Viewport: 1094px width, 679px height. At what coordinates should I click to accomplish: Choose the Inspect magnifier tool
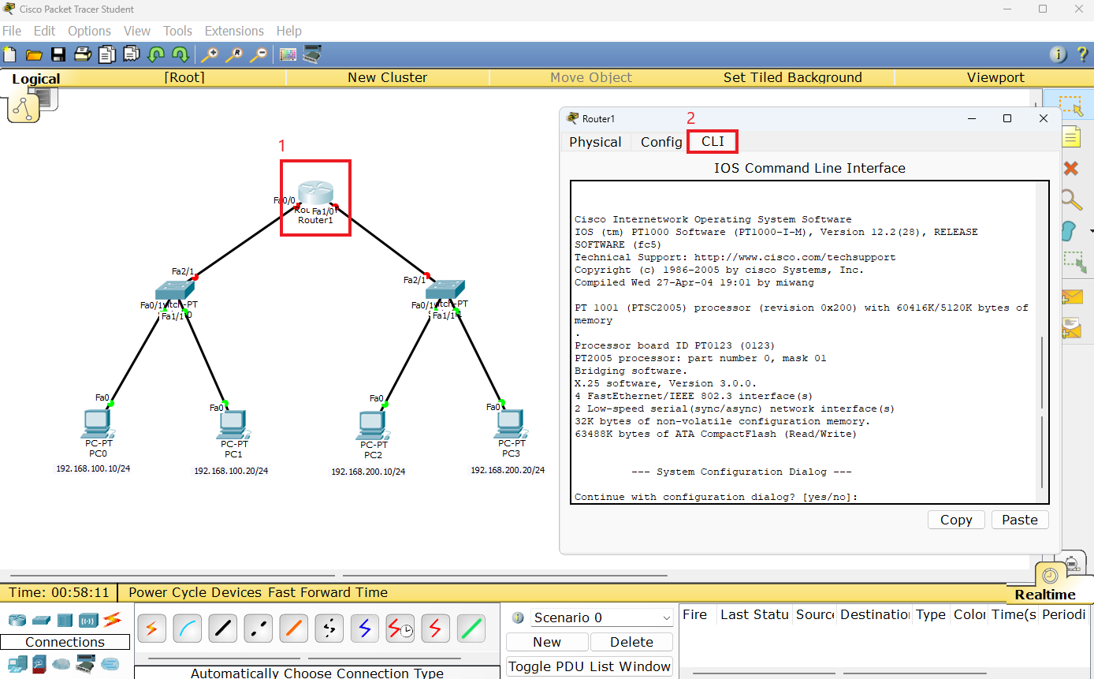1070,199
